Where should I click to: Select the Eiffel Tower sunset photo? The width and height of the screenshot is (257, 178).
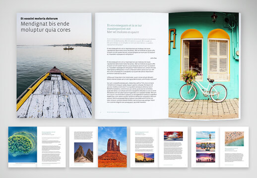(144, 158)
